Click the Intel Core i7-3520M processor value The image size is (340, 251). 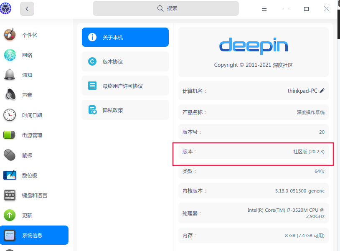[286, 213]
